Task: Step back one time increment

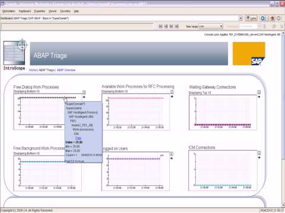Action: pos(166,26)
